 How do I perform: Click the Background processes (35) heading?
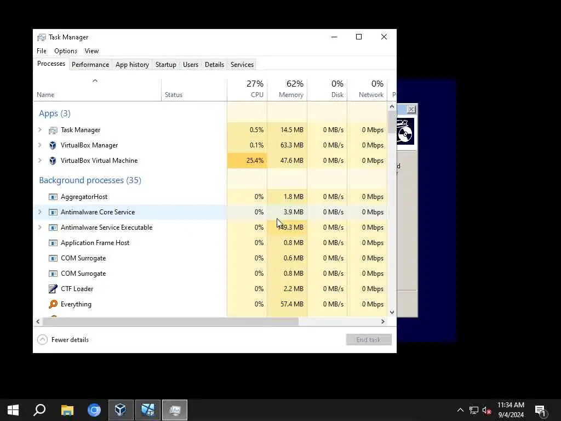(x=90, y=180)
